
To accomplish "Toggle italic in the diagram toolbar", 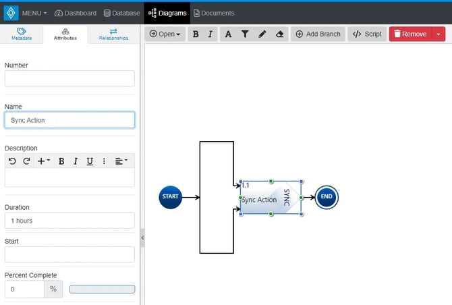I will tap(210, 34).
